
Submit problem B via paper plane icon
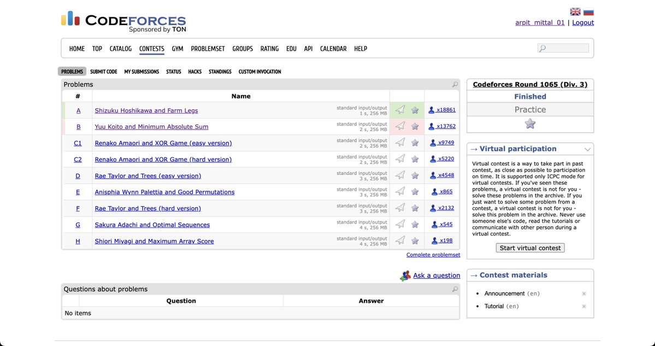point(400,126)
